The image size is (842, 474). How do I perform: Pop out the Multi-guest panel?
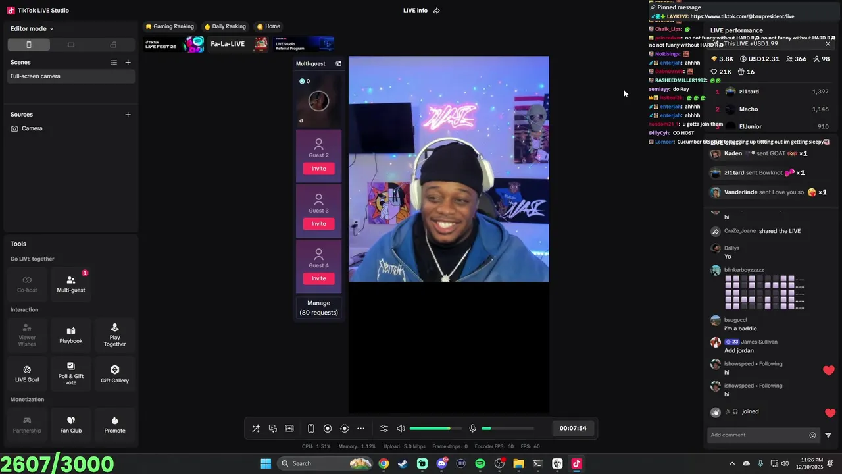(338, 64)
